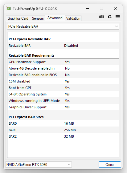Viewport: 127px width, 173px height.
Task: Expand the PCIe Resizable BAR dropdown
Action: pyautogui.click(x=63, y=26)
